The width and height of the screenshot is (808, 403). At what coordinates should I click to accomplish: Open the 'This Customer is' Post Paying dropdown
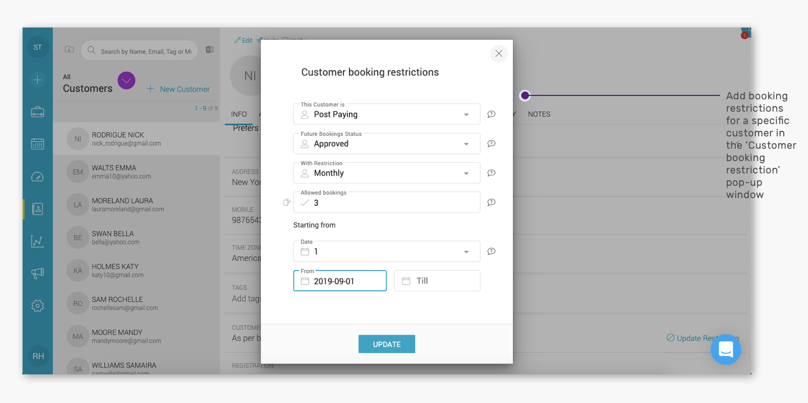pyautogui.click(x=387, y=114)
